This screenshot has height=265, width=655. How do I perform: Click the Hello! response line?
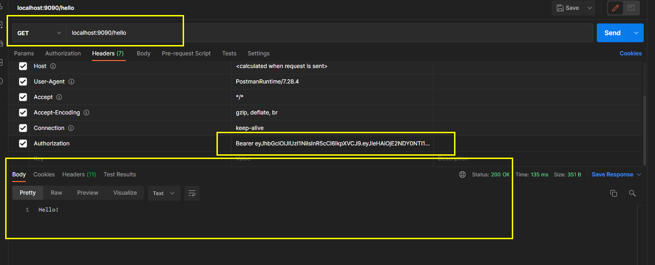pos(48,210)
